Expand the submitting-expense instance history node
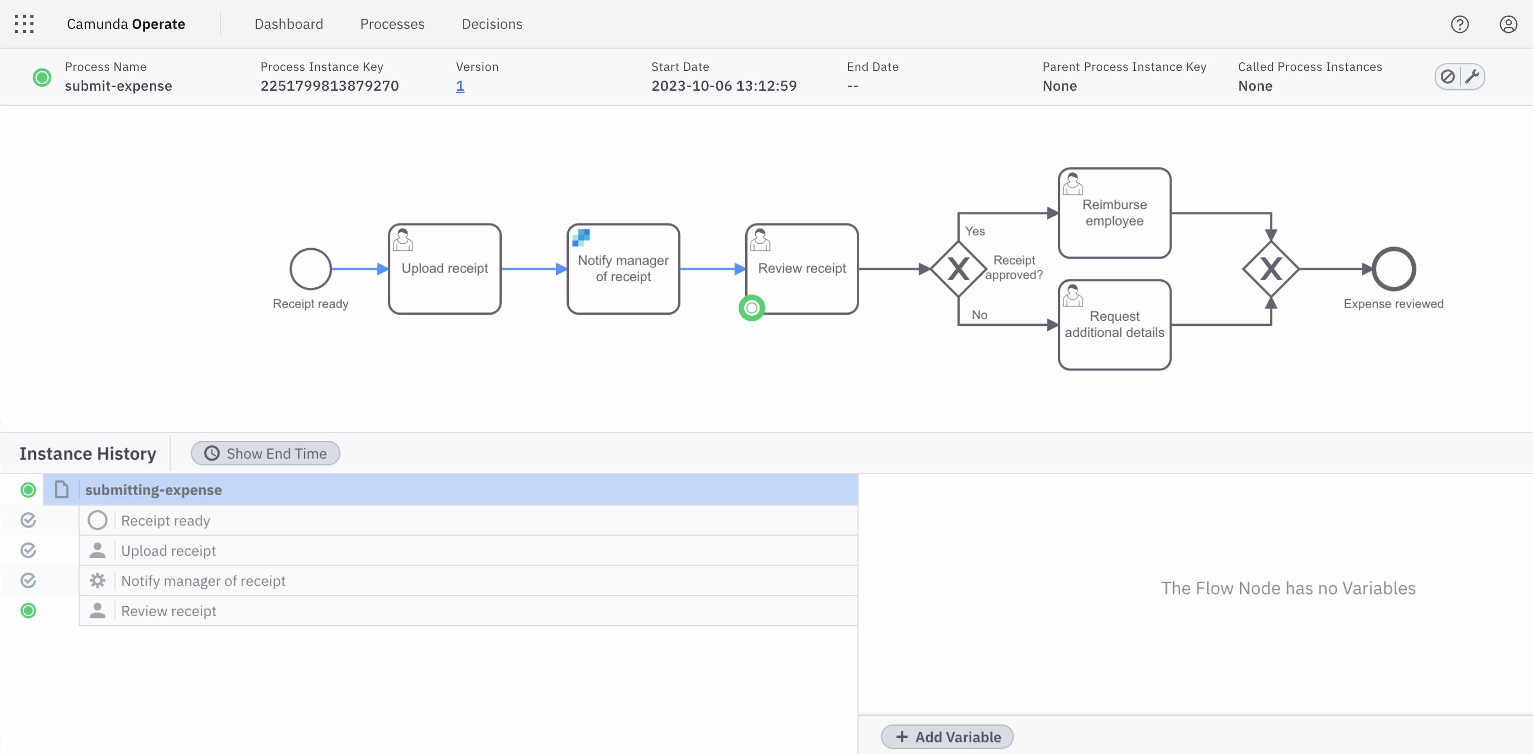The image size is (1533, 754). pos(61,489)
